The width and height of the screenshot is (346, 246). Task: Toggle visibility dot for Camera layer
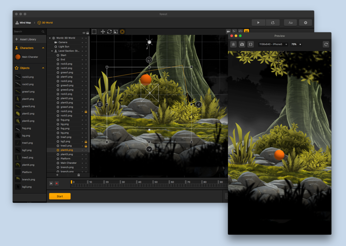point(82,42)
